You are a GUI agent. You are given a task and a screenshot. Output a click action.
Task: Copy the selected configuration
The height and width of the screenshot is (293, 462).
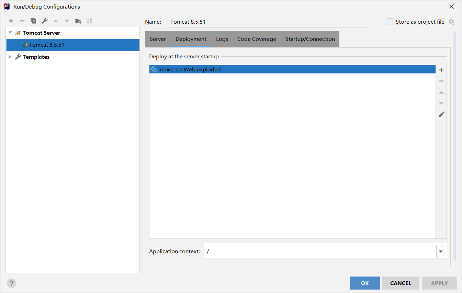click(x=33, y=21)
